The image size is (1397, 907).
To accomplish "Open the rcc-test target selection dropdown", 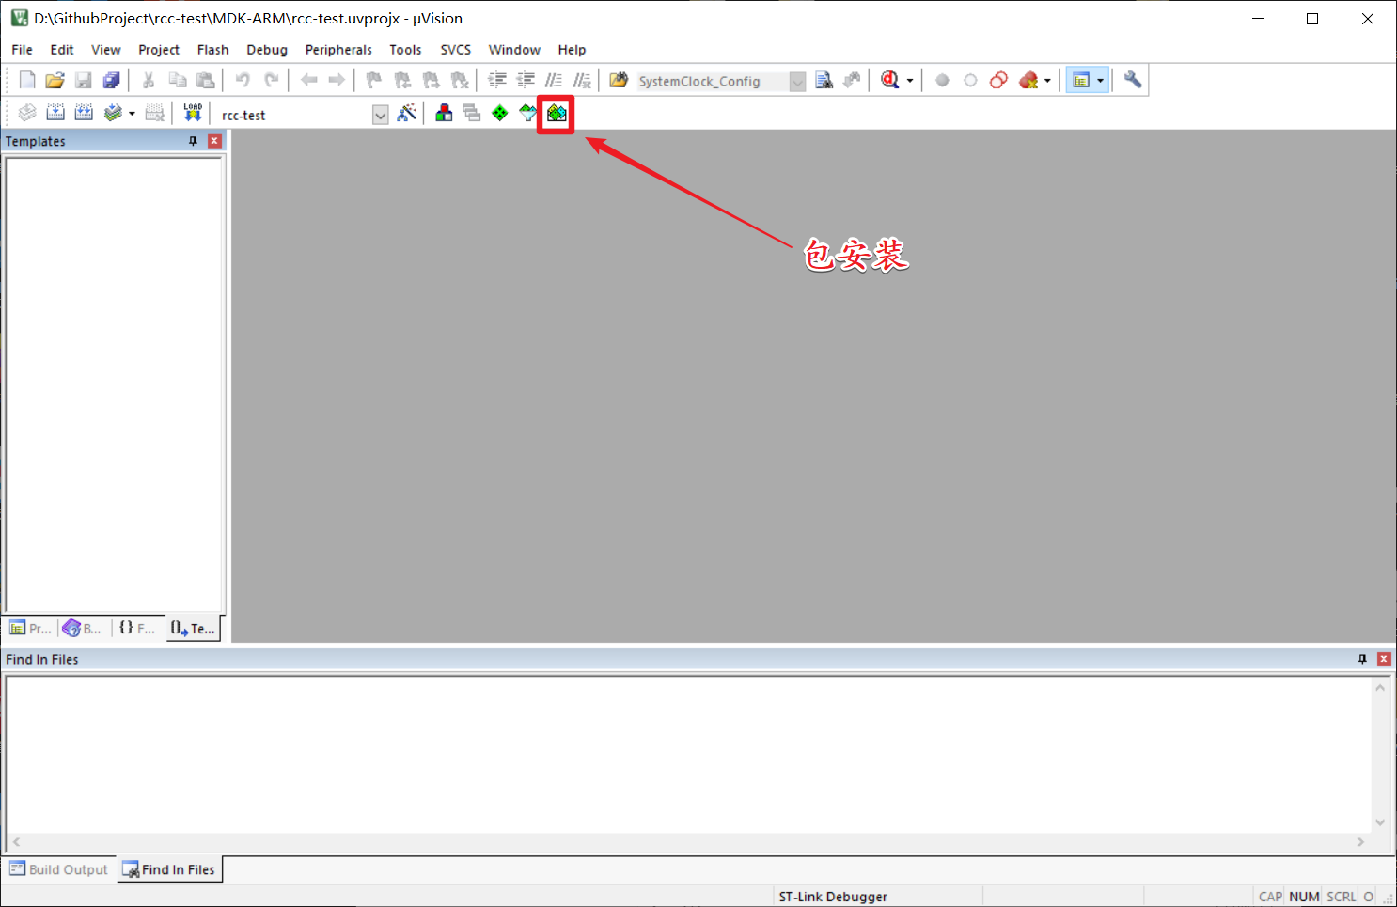I will 380,115.
